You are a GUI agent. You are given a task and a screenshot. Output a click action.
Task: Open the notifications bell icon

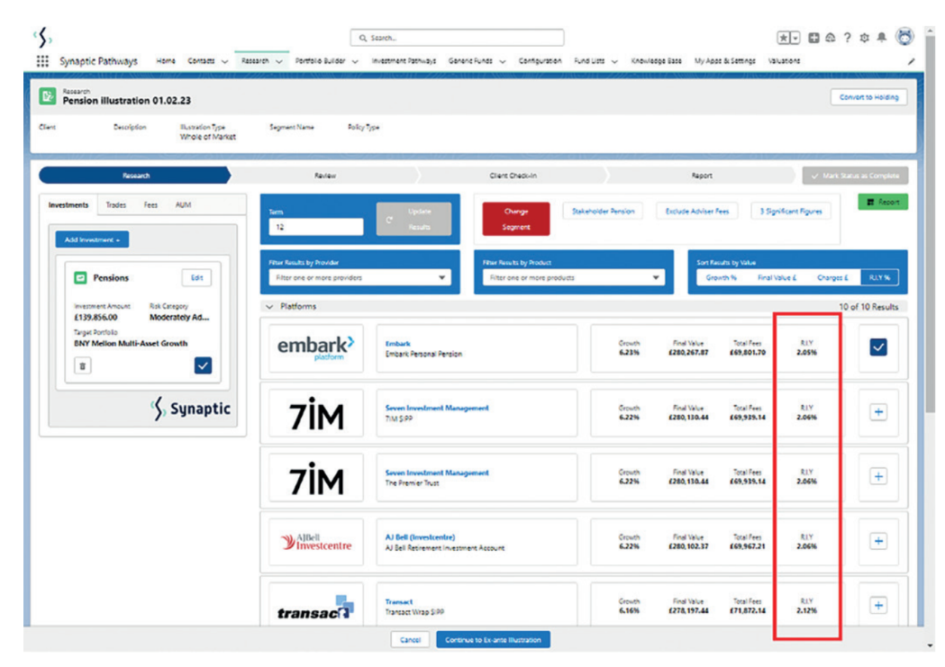881,38
